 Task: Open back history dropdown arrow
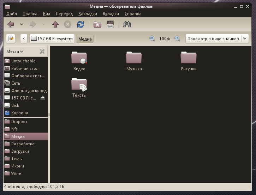(x=22, y=24)
